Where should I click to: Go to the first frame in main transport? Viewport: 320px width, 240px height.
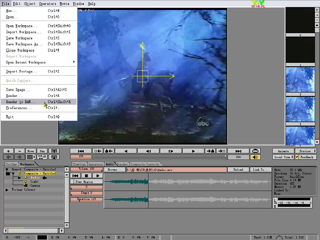(x=81, y=151)
